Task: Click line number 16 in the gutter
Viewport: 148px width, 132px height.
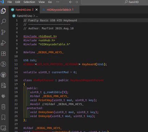Action: [16, 80]
